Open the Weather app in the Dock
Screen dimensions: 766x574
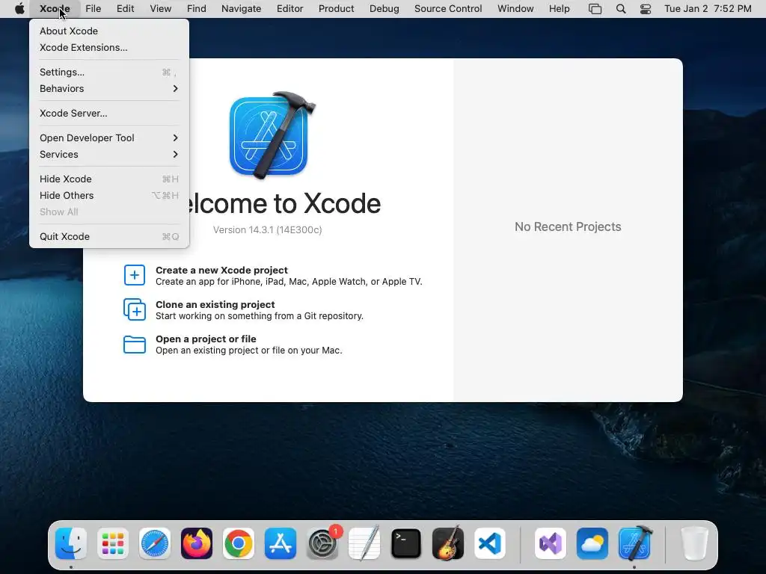pos(592,543)
